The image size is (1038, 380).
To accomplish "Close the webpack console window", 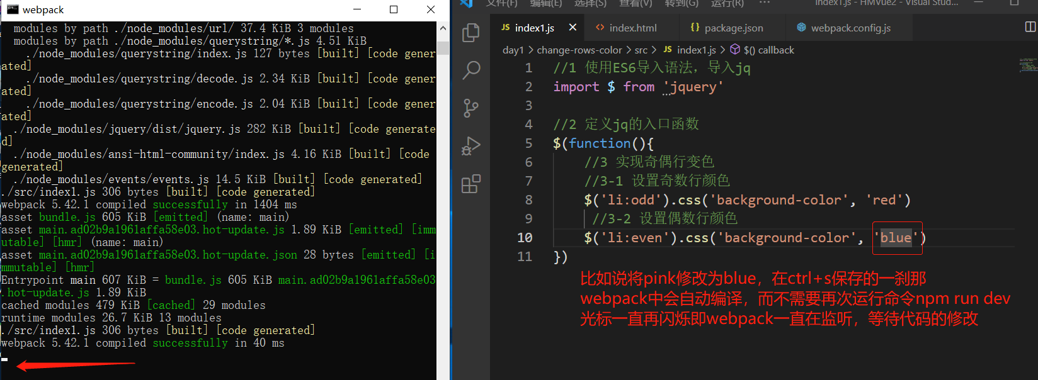I will 431,9.
